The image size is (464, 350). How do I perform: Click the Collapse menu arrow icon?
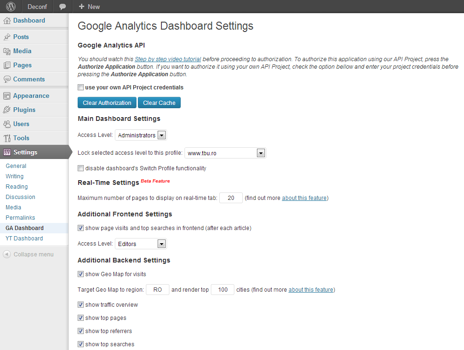click(7, 255)
